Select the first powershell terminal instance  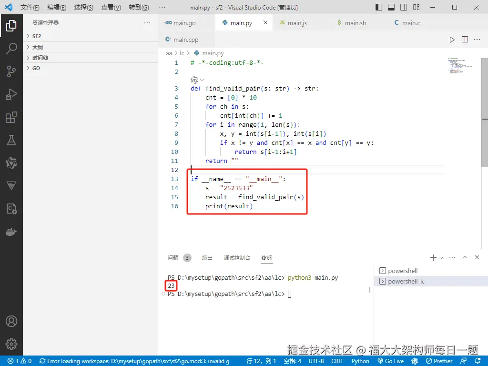431,271
